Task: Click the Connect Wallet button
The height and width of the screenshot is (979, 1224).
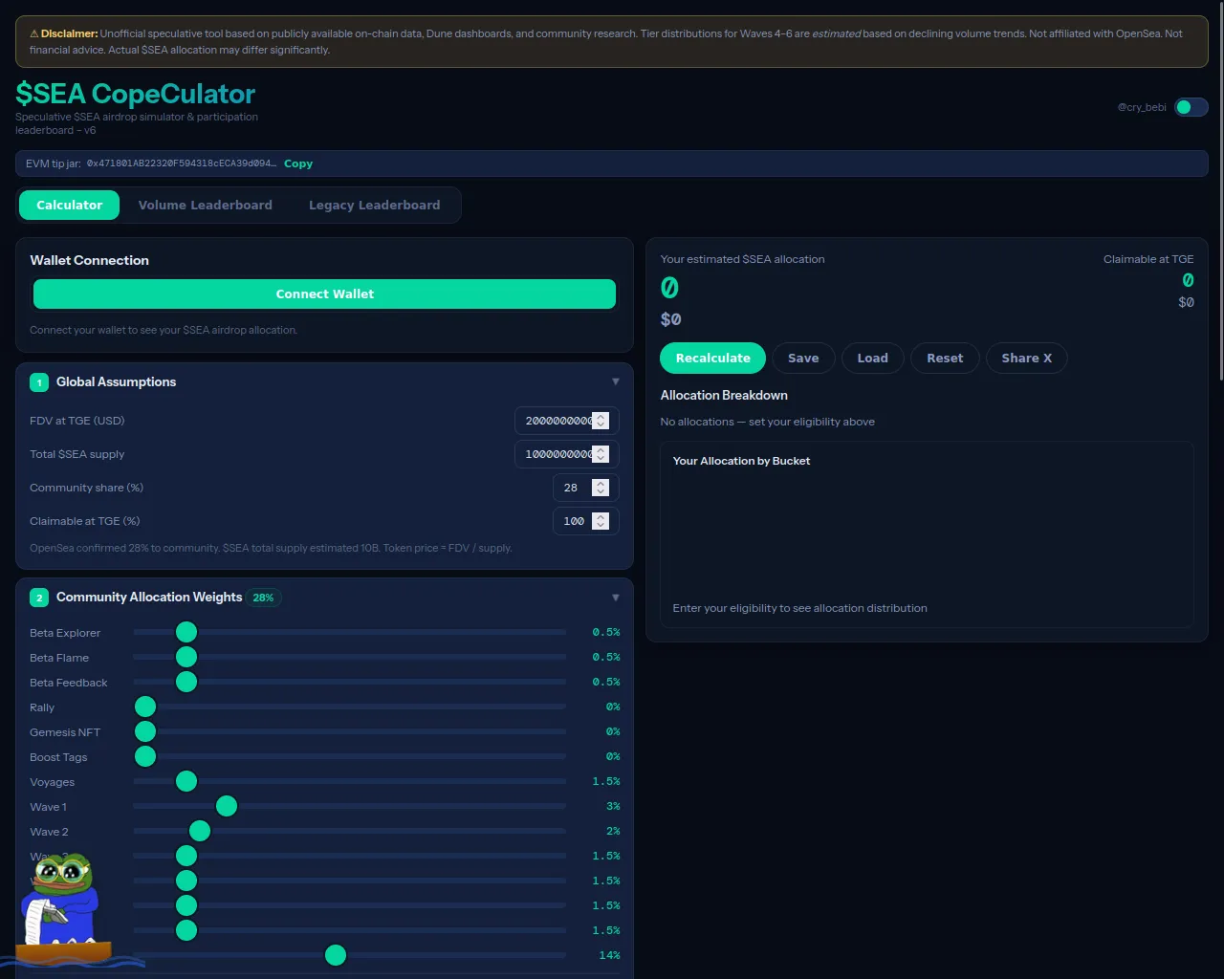Action: coord(324,294)
